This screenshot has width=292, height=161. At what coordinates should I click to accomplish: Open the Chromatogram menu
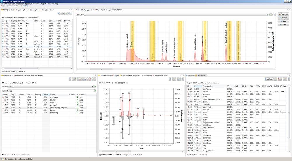point(9,4)
